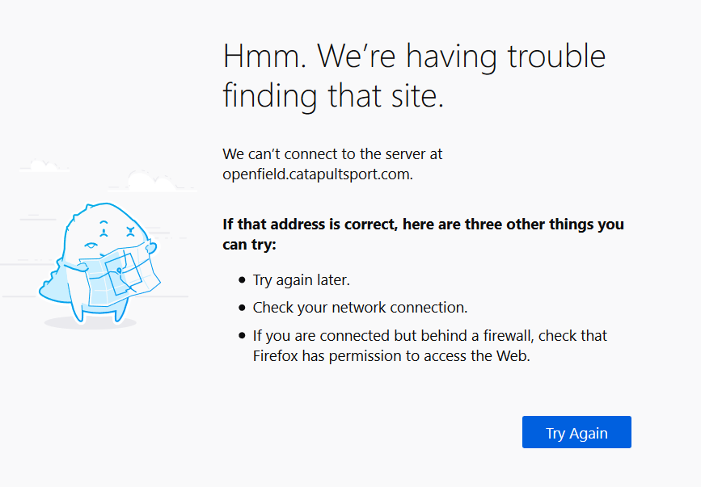Click the word 'Firefox' in the last bullet
The height and width of the screenshot is (487, 701).
pyautogui.click(x=276, y=355)
